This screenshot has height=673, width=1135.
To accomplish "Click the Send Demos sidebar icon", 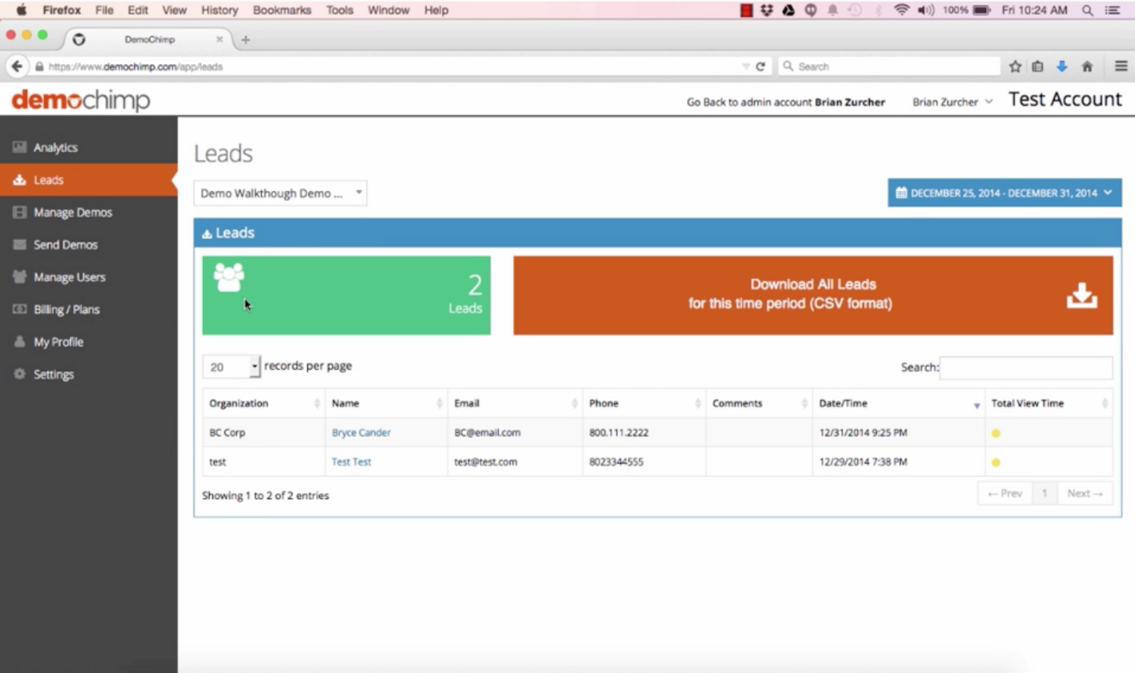I will [x=19, y=244].
